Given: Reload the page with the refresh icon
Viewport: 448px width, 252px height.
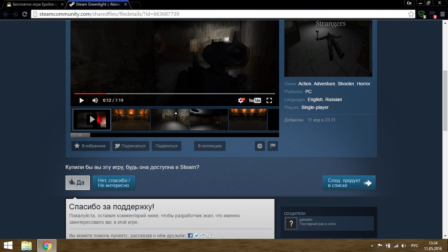Looking at the screenshot, I should (x=25, y=14).
